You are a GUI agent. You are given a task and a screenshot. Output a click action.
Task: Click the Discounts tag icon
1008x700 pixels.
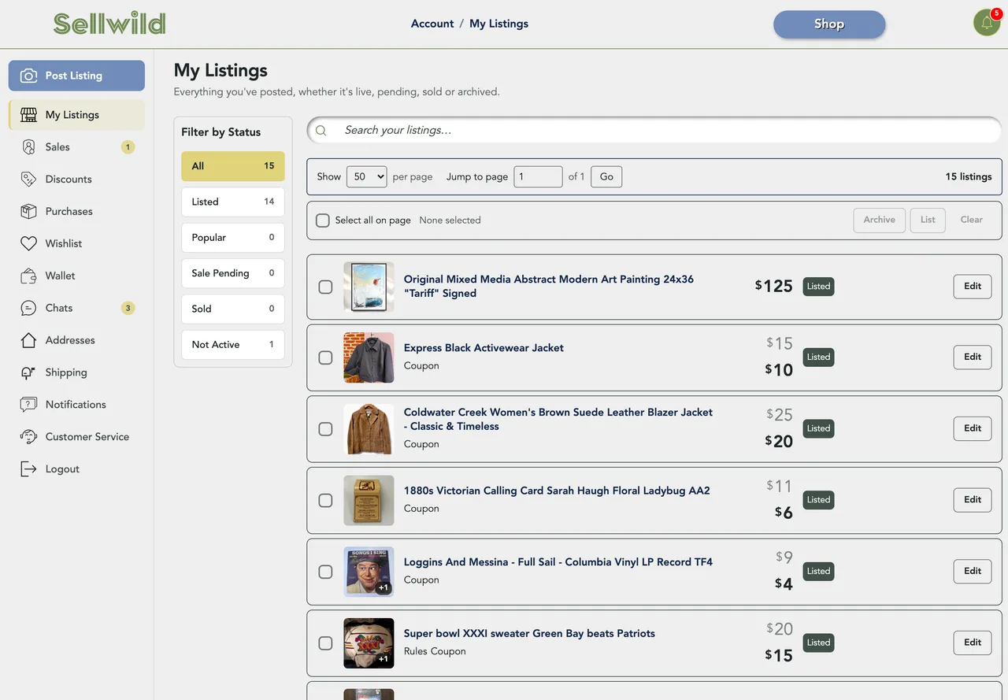pyautogui.click(x=29, y=180)
